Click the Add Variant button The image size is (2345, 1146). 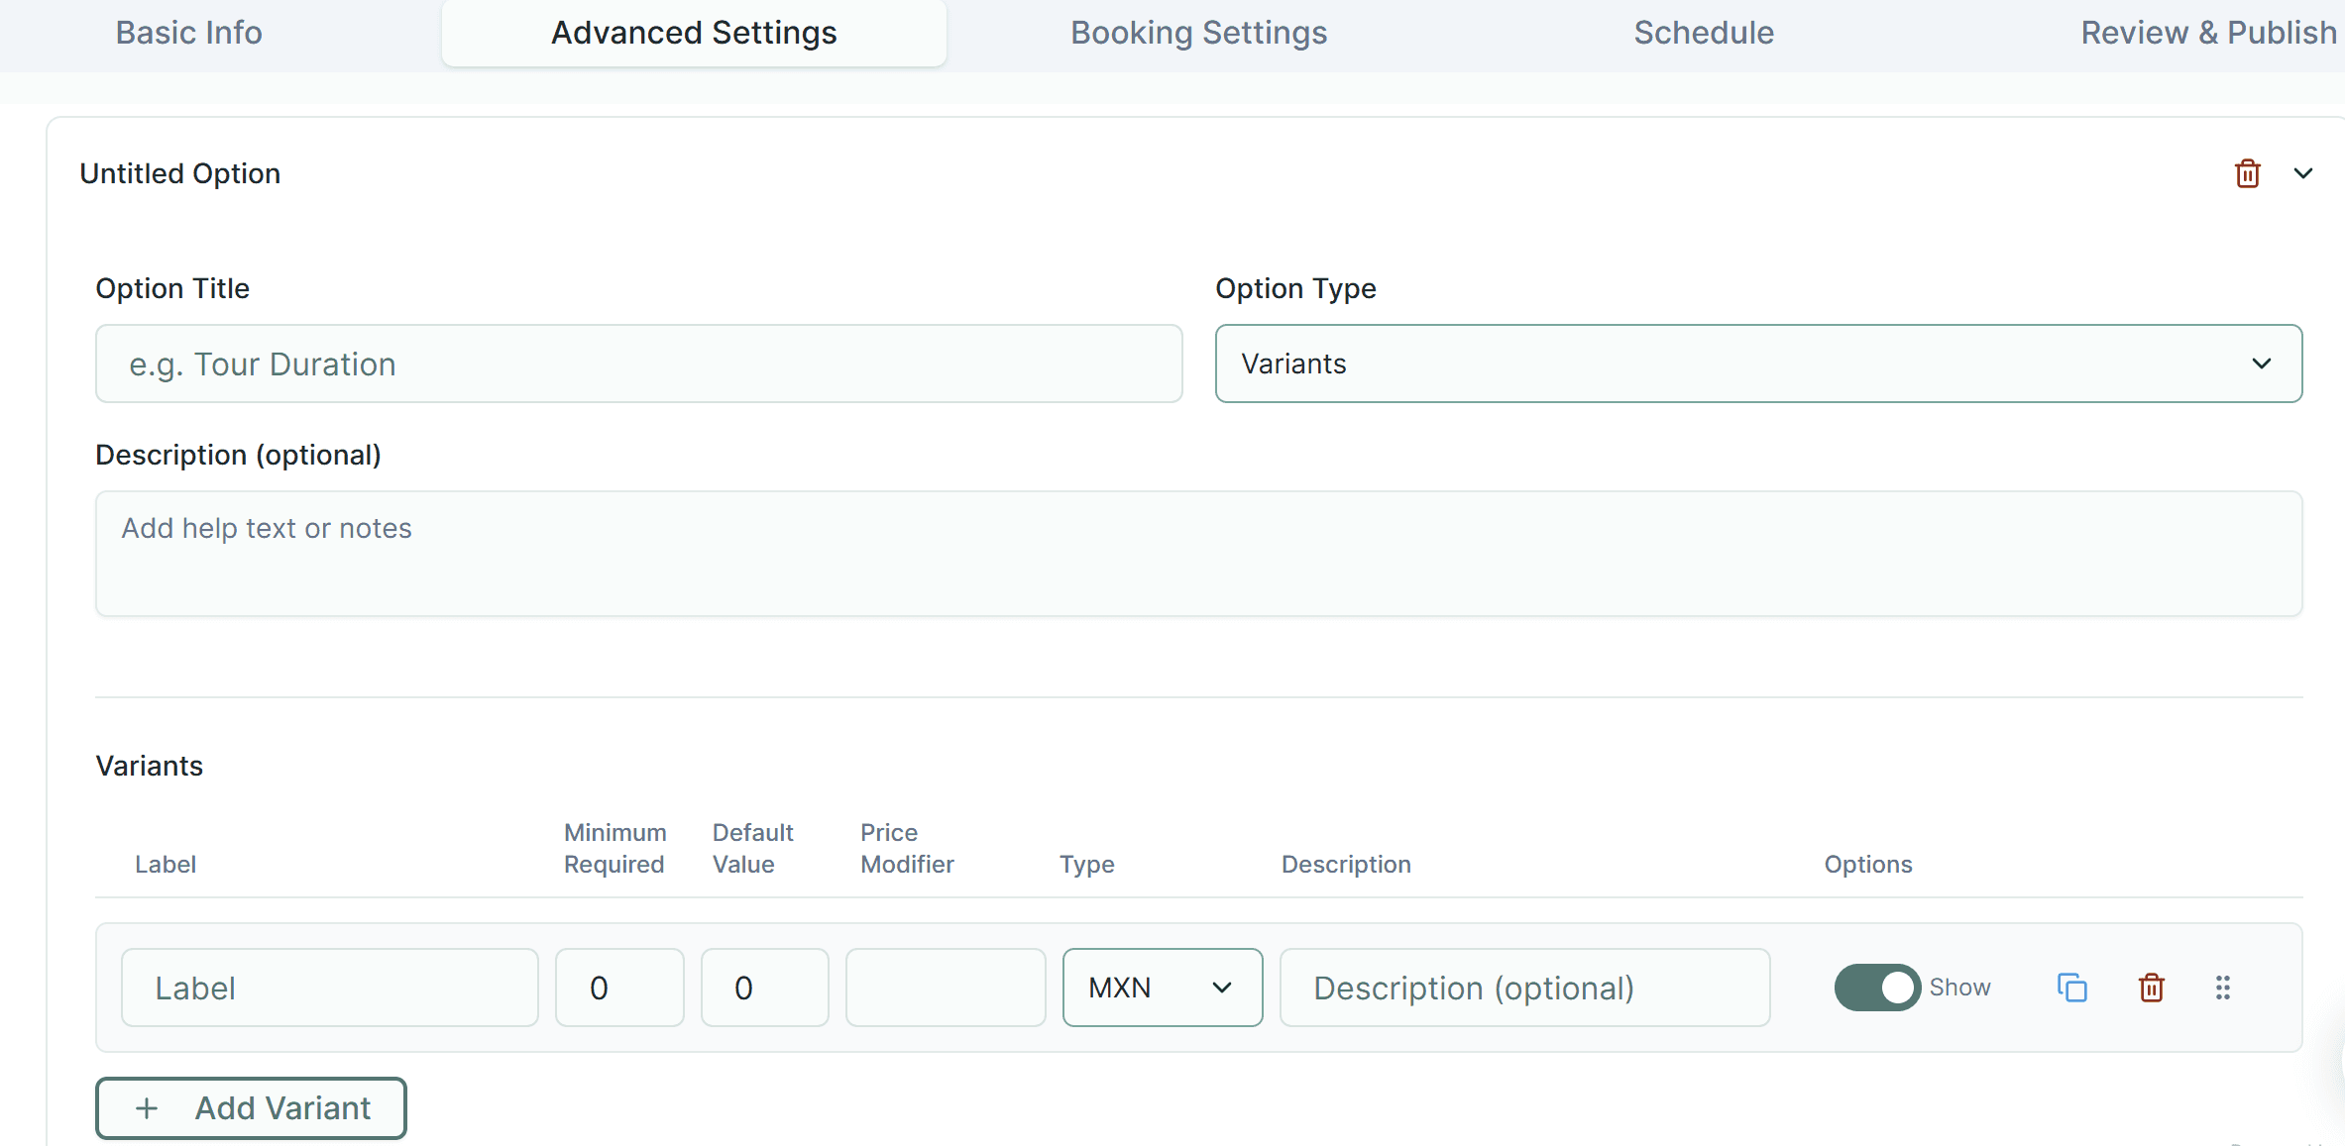point(251,1107)
